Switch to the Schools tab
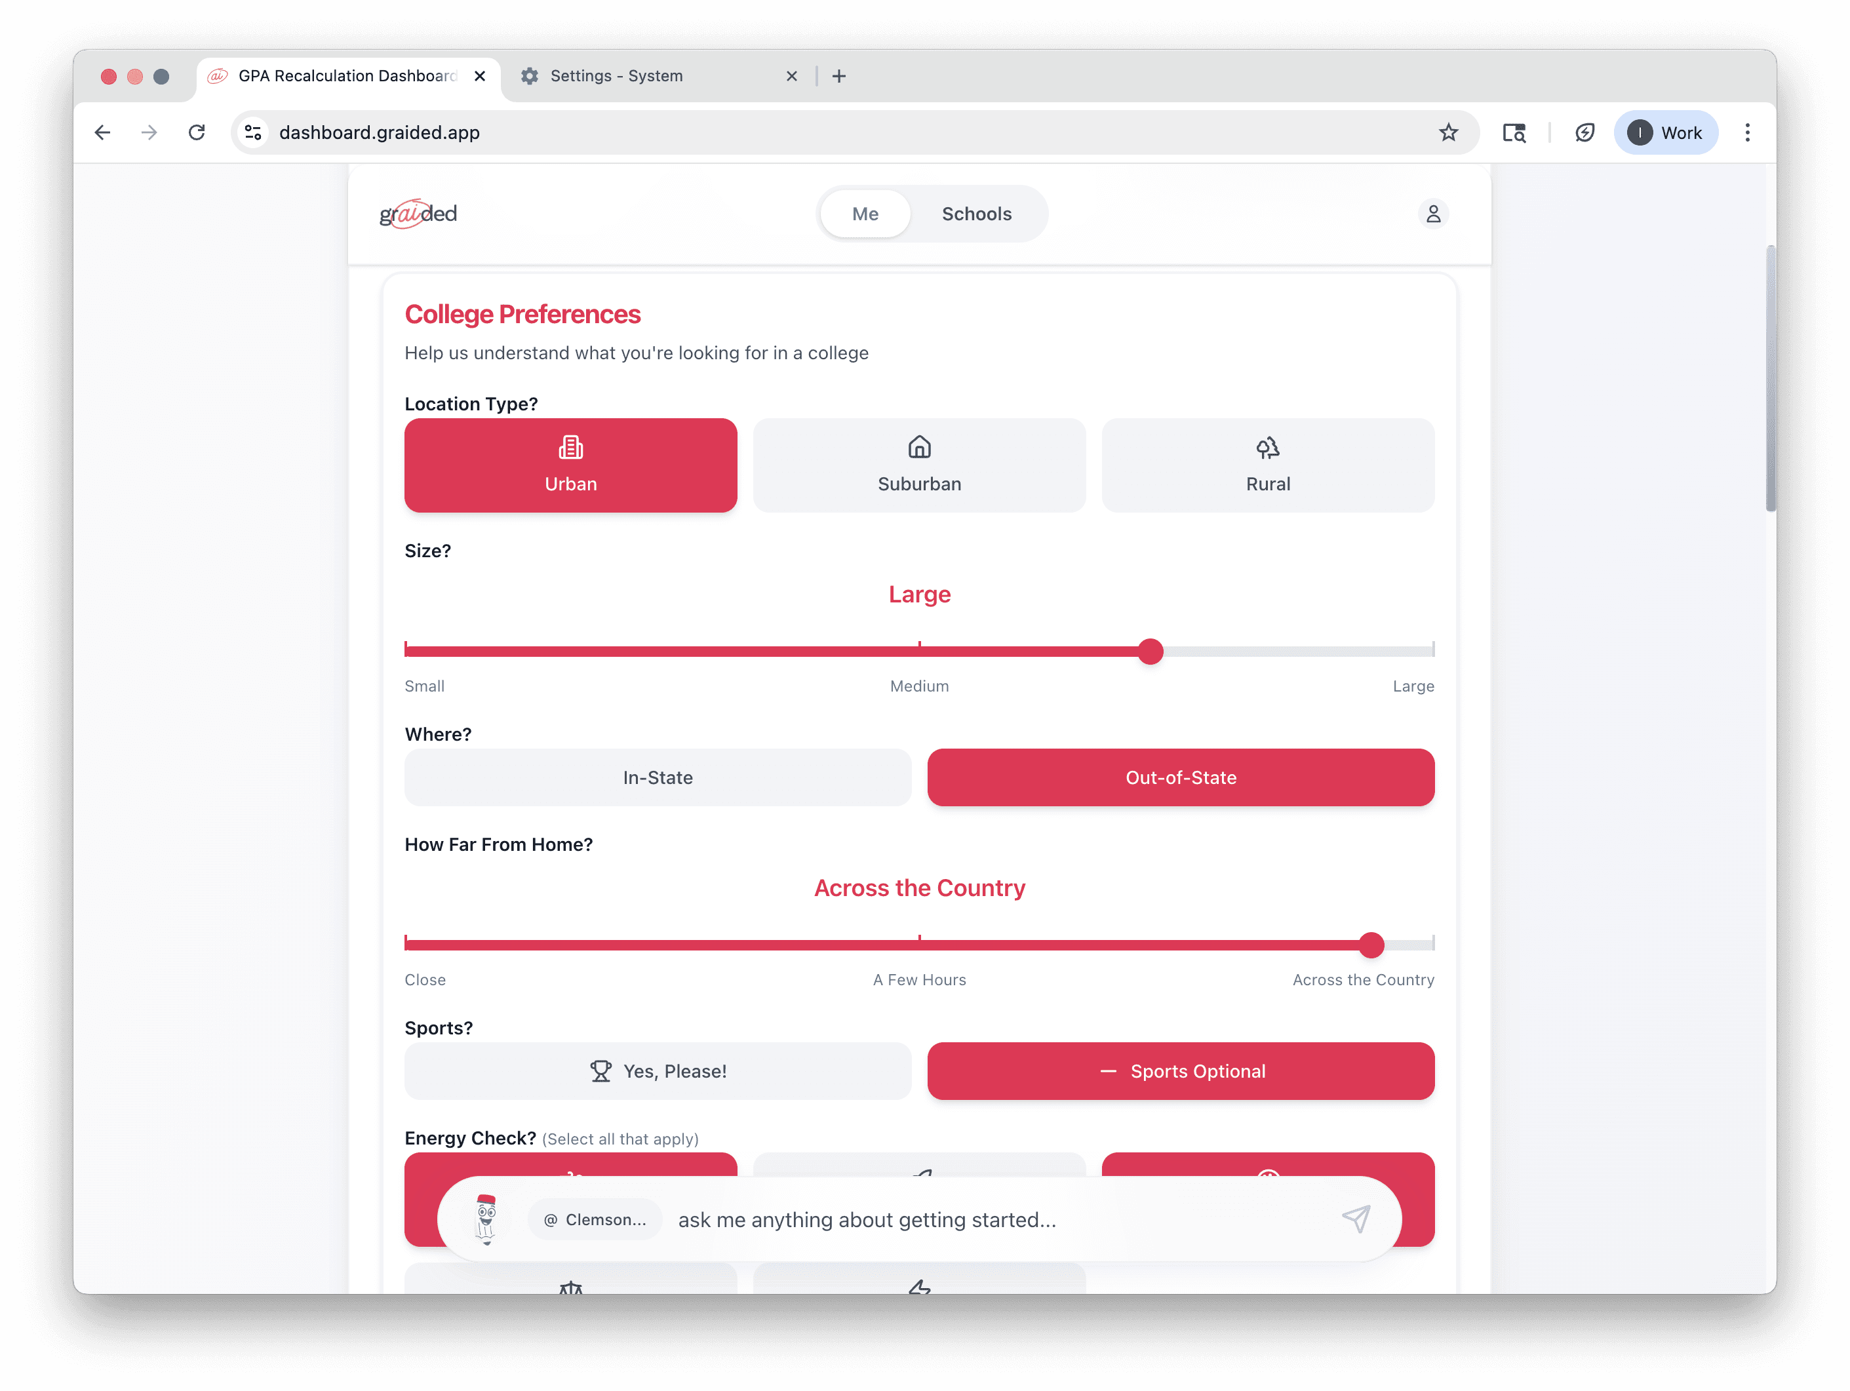The width and height of the screenshot is (1850, 1391). pos(976,214)
